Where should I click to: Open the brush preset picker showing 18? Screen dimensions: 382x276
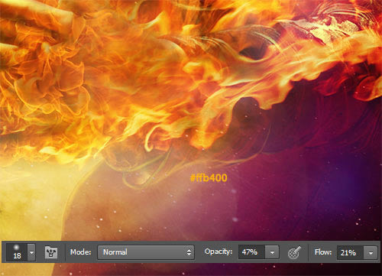[x=17, y=252]
